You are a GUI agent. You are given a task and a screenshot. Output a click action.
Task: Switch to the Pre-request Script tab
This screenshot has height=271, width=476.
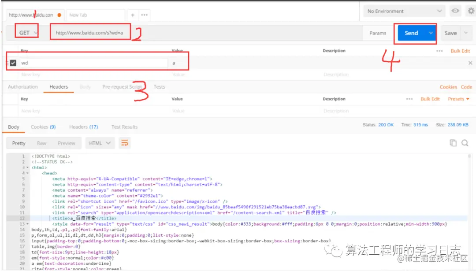click(122, 87)
